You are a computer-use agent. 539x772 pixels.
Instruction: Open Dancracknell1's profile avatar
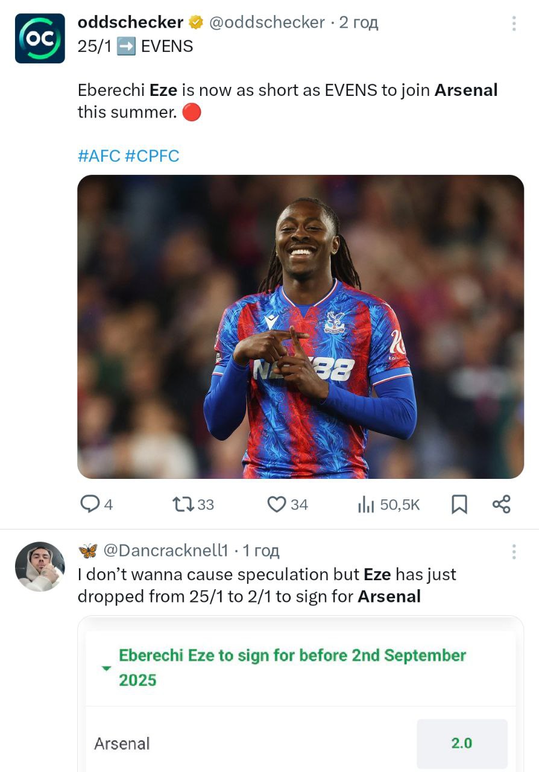tap(40, 566)
